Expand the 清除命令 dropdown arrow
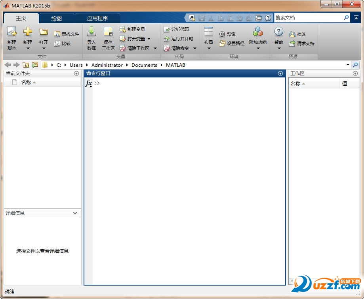This screenshot has height=299, width=364. [195, 48]
